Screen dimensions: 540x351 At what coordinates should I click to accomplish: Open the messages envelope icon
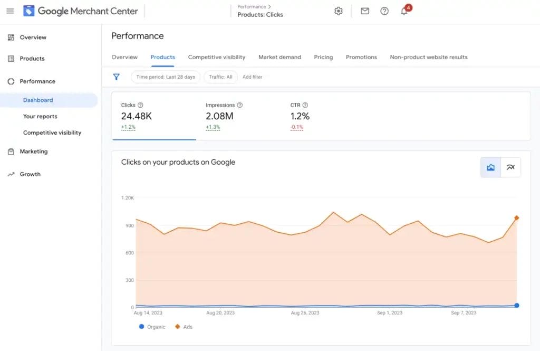pyautogui.click(x=364, y=11)
